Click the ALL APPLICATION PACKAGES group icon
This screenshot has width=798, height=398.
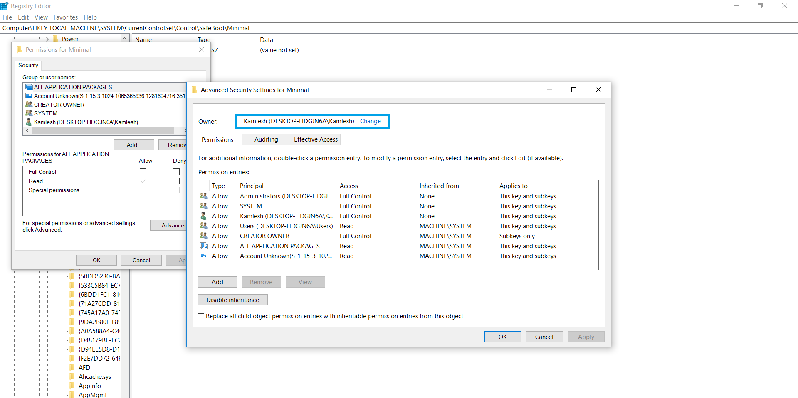tap(29, 87)
